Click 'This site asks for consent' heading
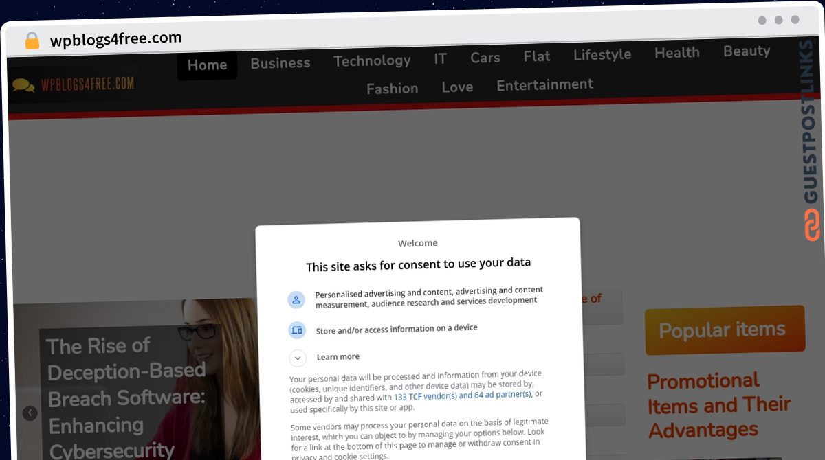825x460 pixels. click(418, 264)
